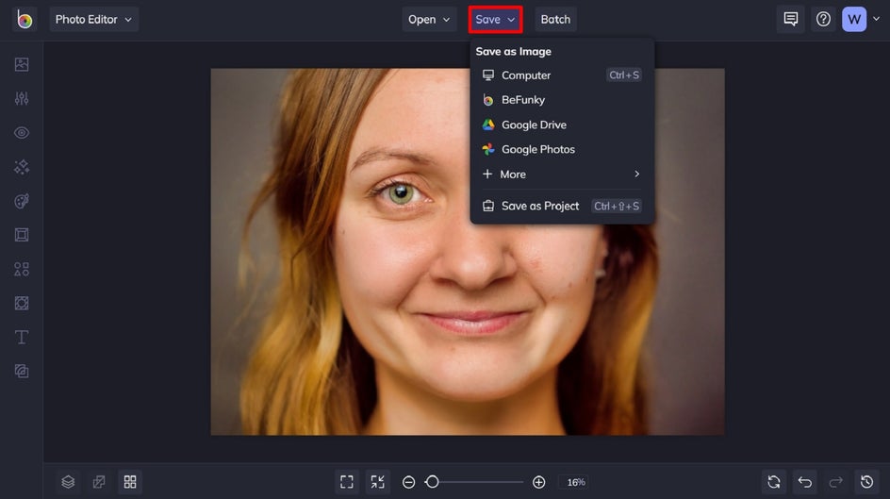890x499 pixels.
Task: Open the Frames sidebar icon
Action: pyautogui.click(x=22, y=235)
